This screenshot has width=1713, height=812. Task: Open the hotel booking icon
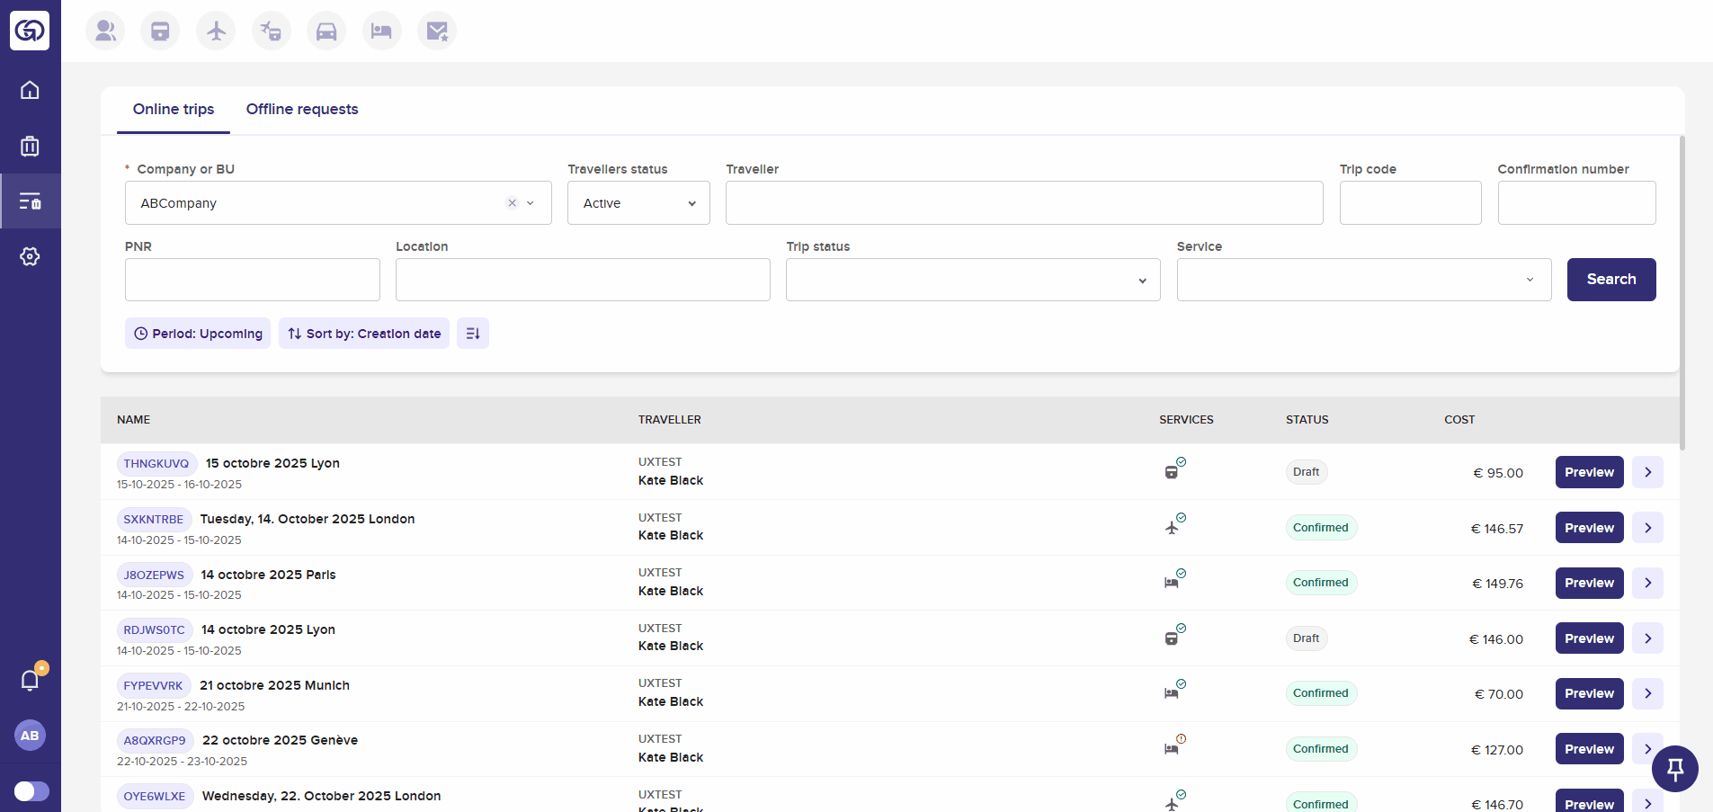point(381,31)
